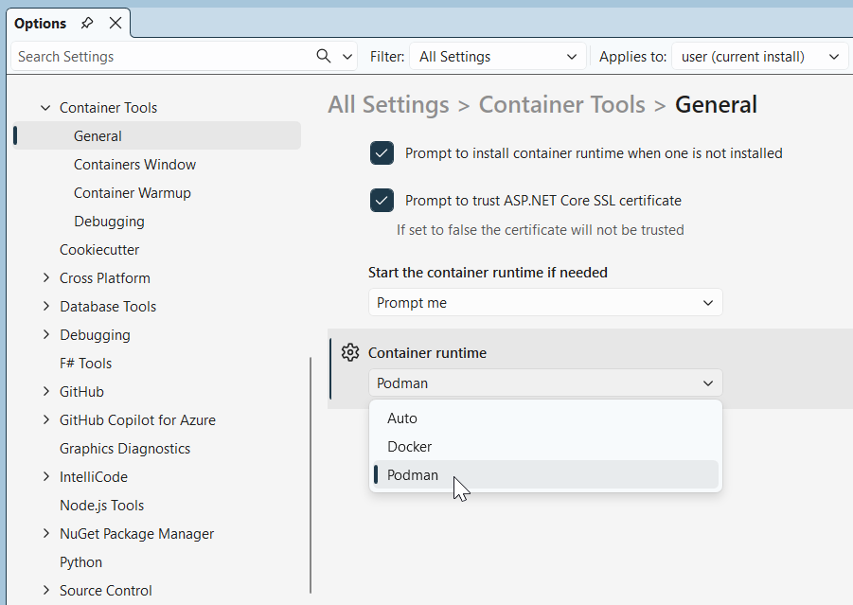Expand the Cross Platform section
Screen dimensions: 853x605
[45, 277]
